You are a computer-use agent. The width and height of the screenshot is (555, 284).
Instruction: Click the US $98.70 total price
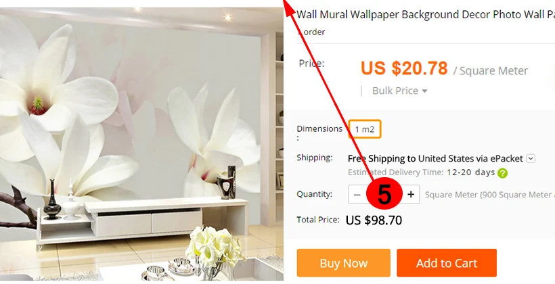[x=374, y=220]
